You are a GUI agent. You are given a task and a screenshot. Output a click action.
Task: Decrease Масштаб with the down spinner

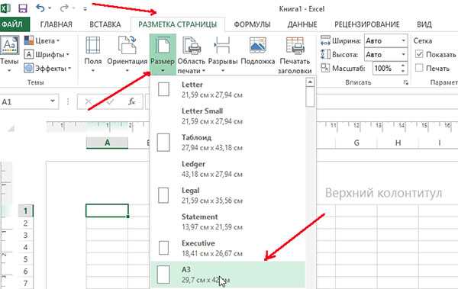click(403, 71)
